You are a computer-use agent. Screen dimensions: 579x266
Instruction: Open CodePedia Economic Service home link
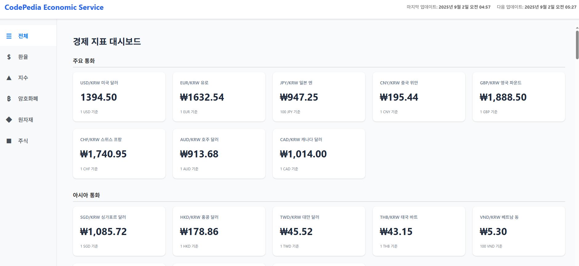point(54,7)
